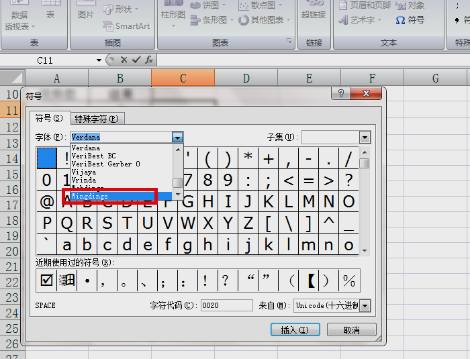Select row 14 header
Screen dimensions: 470x359
click(x=12, y=158)
